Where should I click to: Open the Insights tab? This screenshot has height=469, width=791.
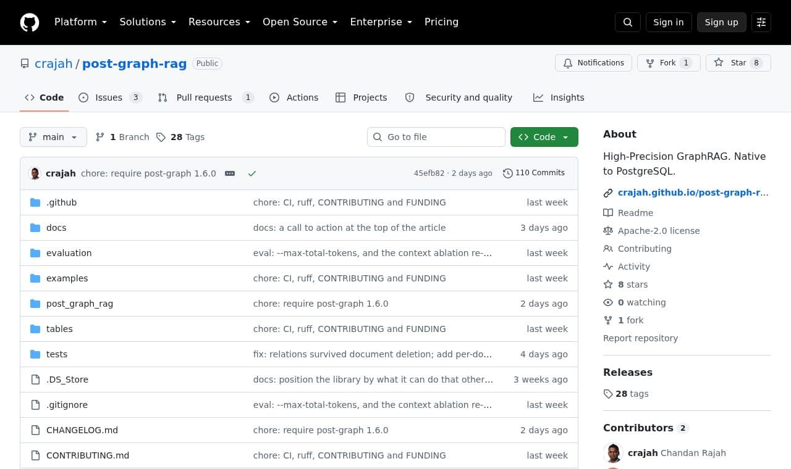(559, 98)
